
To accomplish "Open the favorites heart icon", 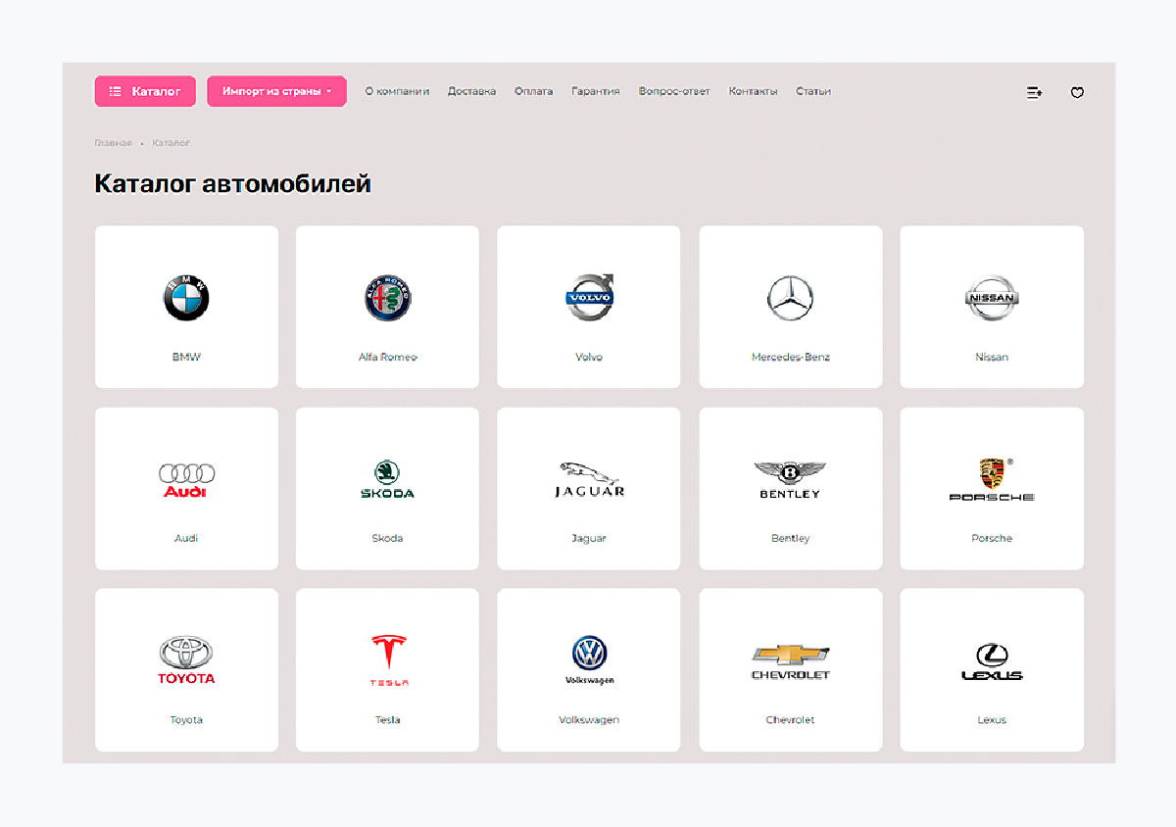I will [1077, 93].
